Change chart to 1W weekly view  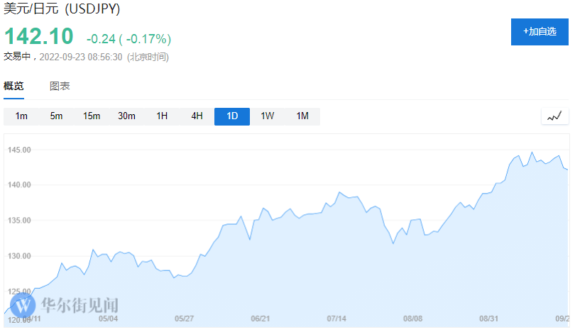click(x=267, y=116)
